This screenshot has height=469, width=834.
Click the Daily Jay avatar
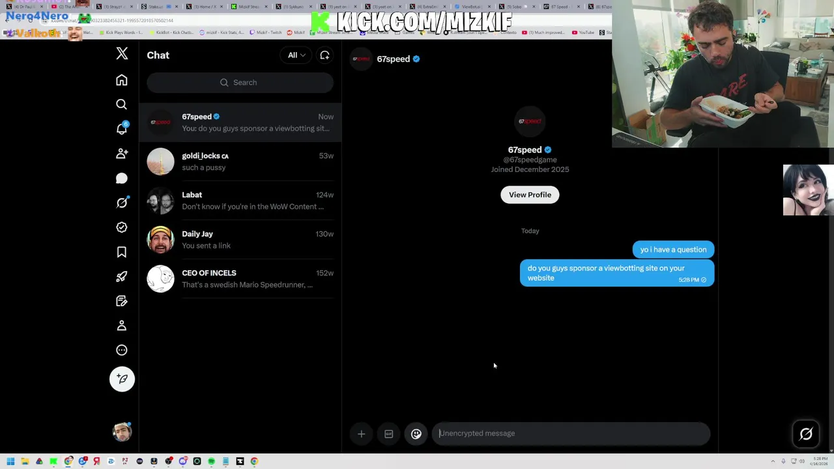click(160, 240)
